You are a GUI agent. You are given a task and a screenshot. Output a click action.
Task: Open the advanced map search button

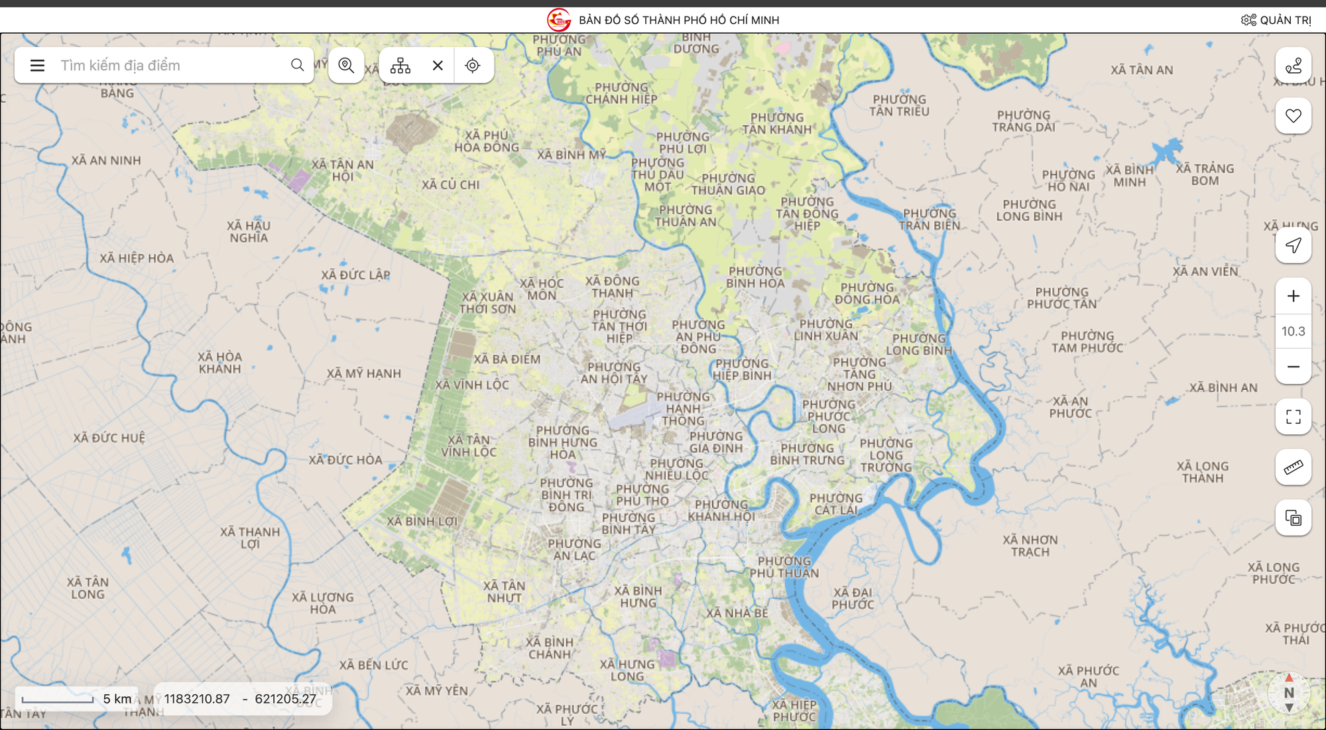(346, 65)
